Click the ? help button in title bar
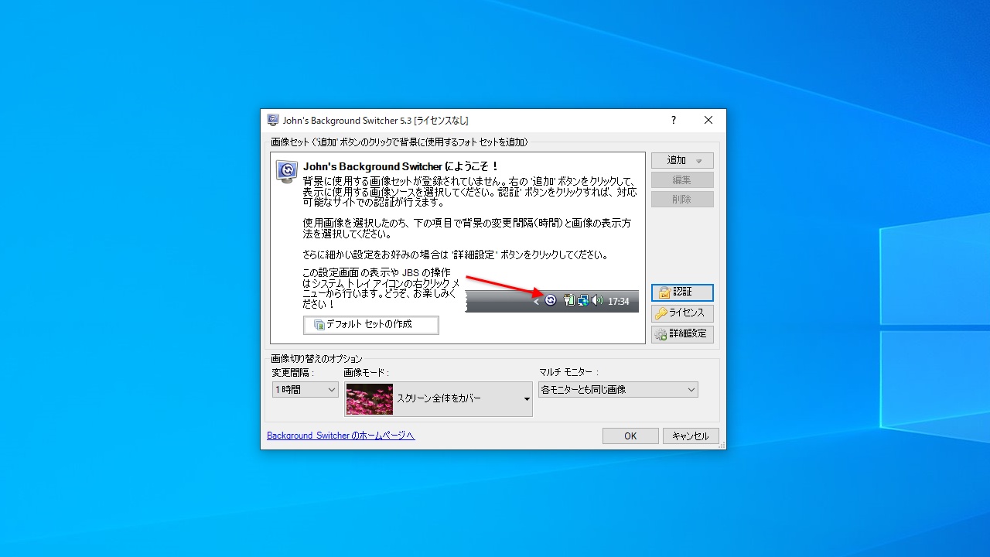The height and width of the screenshot is (557, 990). [674, 120]
